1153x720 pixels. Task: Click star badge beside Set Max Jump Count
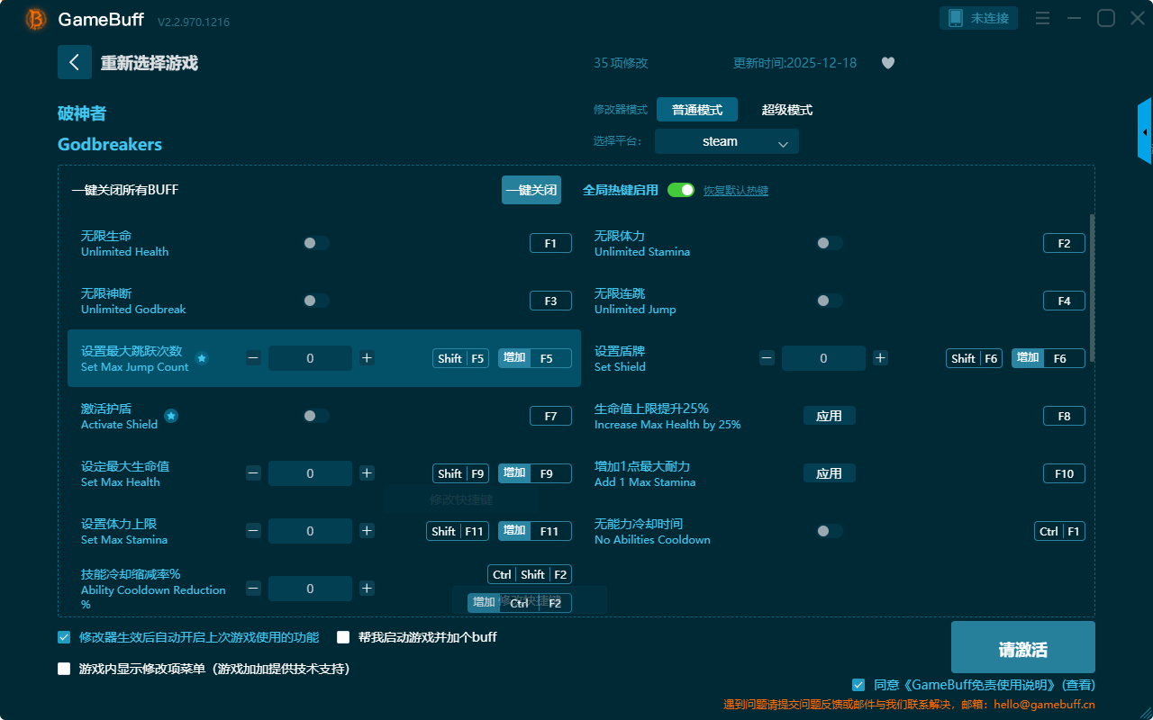(x=202, y=358)
